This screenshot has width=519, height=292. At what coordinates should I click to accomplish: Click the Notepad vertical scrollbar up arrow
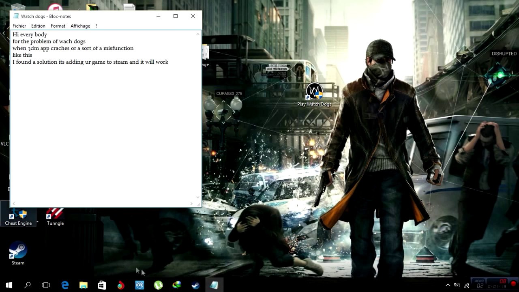pos(198,34)
